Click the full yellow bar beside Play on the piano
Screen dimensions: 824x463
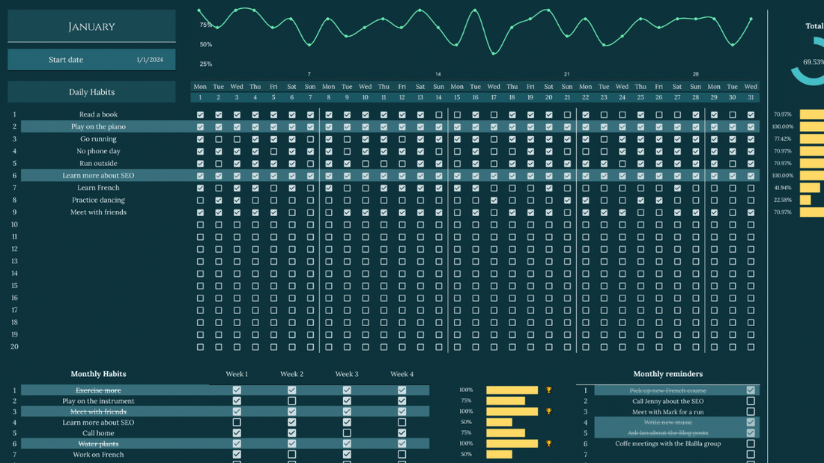pyautogui.click(x=813, y=126)
